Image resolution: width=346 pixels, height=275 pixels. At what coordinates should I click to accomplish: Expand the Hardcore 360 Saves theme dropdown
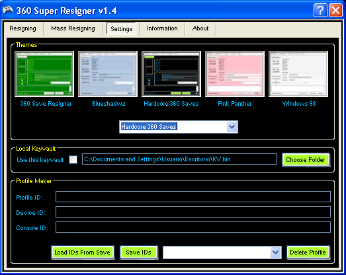click(232, 127)
